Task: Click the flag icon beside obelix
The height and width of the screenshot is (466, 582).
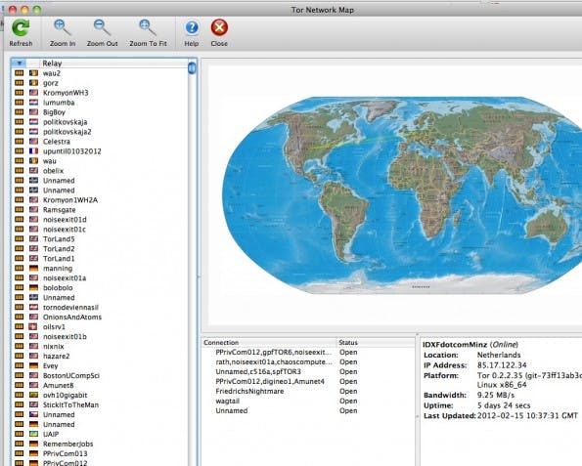Action: 34,171
